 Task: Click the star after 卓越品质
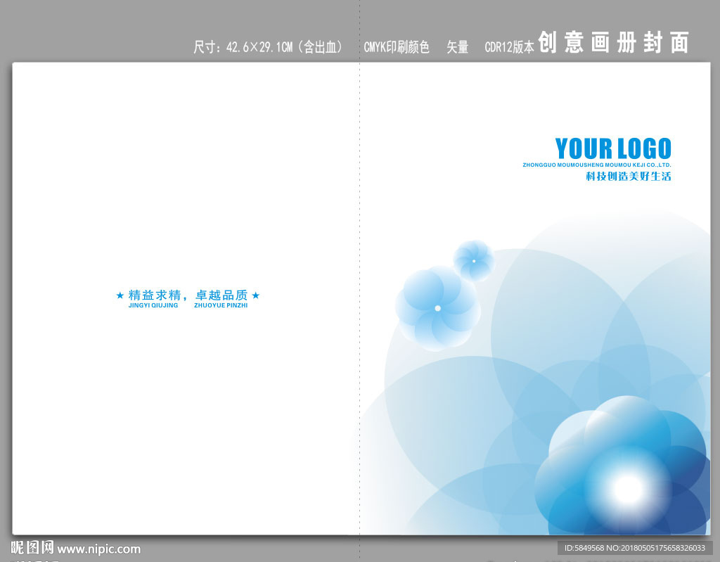pyautogui.click(x=256, y=295)
